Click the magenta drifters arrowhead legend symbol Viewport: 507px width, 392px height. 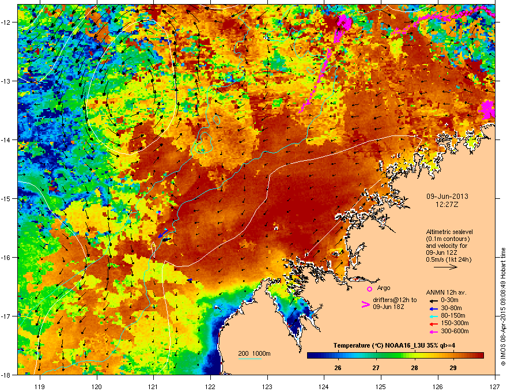(x=365, y=304)
